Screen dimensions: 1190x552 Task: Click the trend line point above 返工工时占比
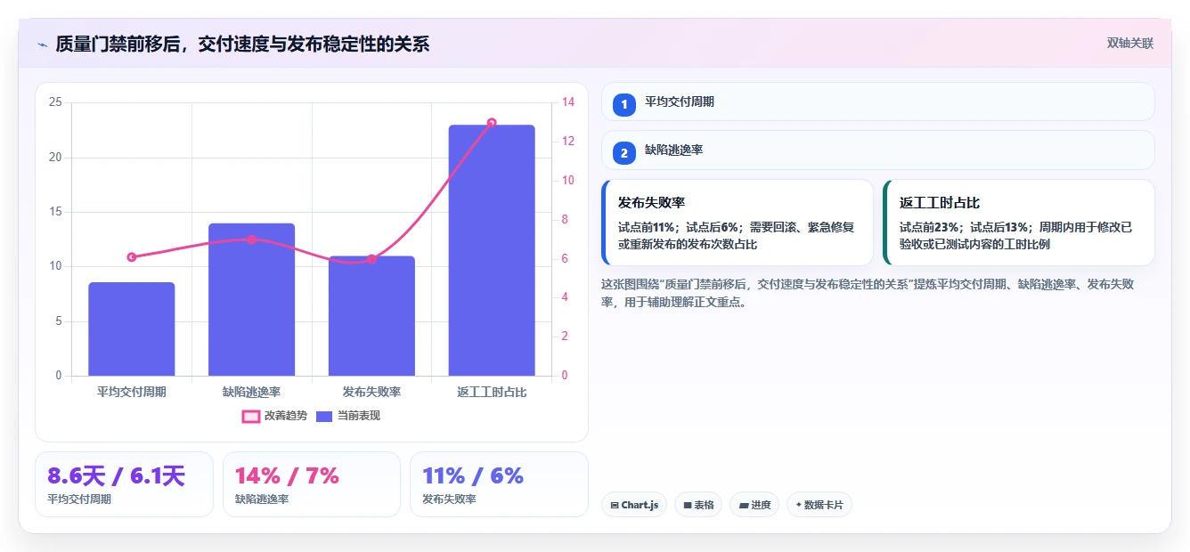pos(492,123)
